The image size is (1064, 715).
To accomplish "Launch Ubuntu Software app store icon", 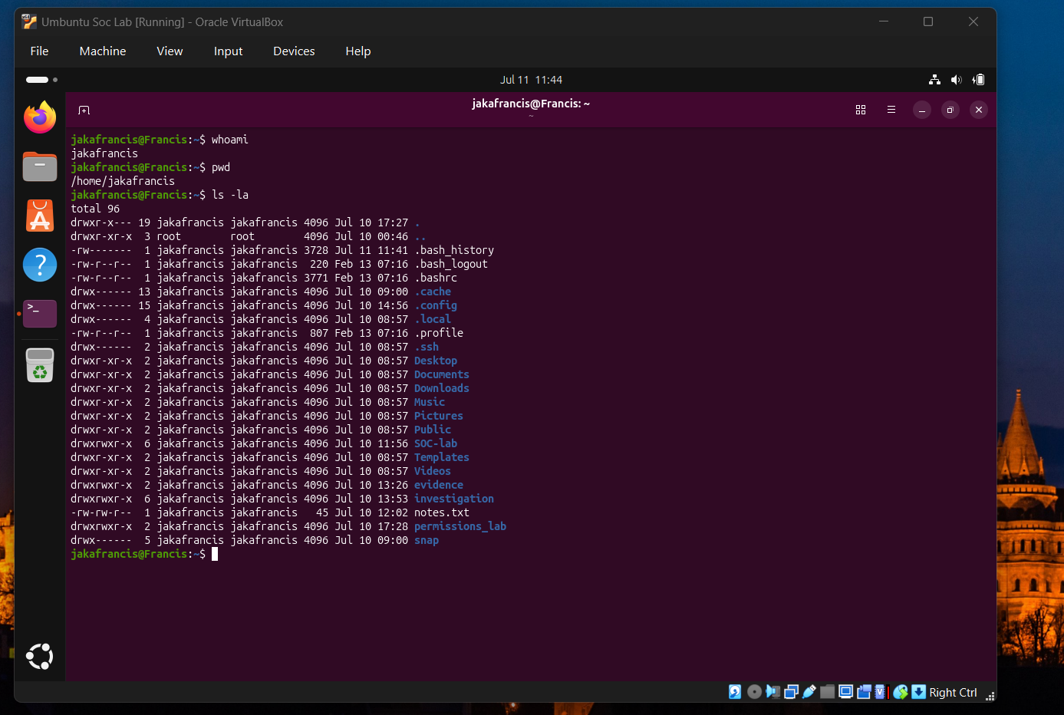I will point(40,216).
